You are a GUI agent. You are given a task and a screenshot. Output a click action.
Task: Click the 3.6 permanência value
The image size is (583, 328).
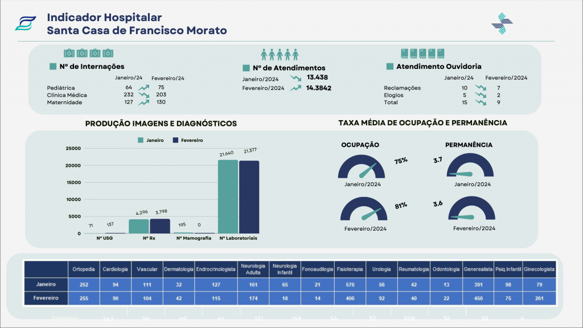pyautogui.click(x=438, y=204)
